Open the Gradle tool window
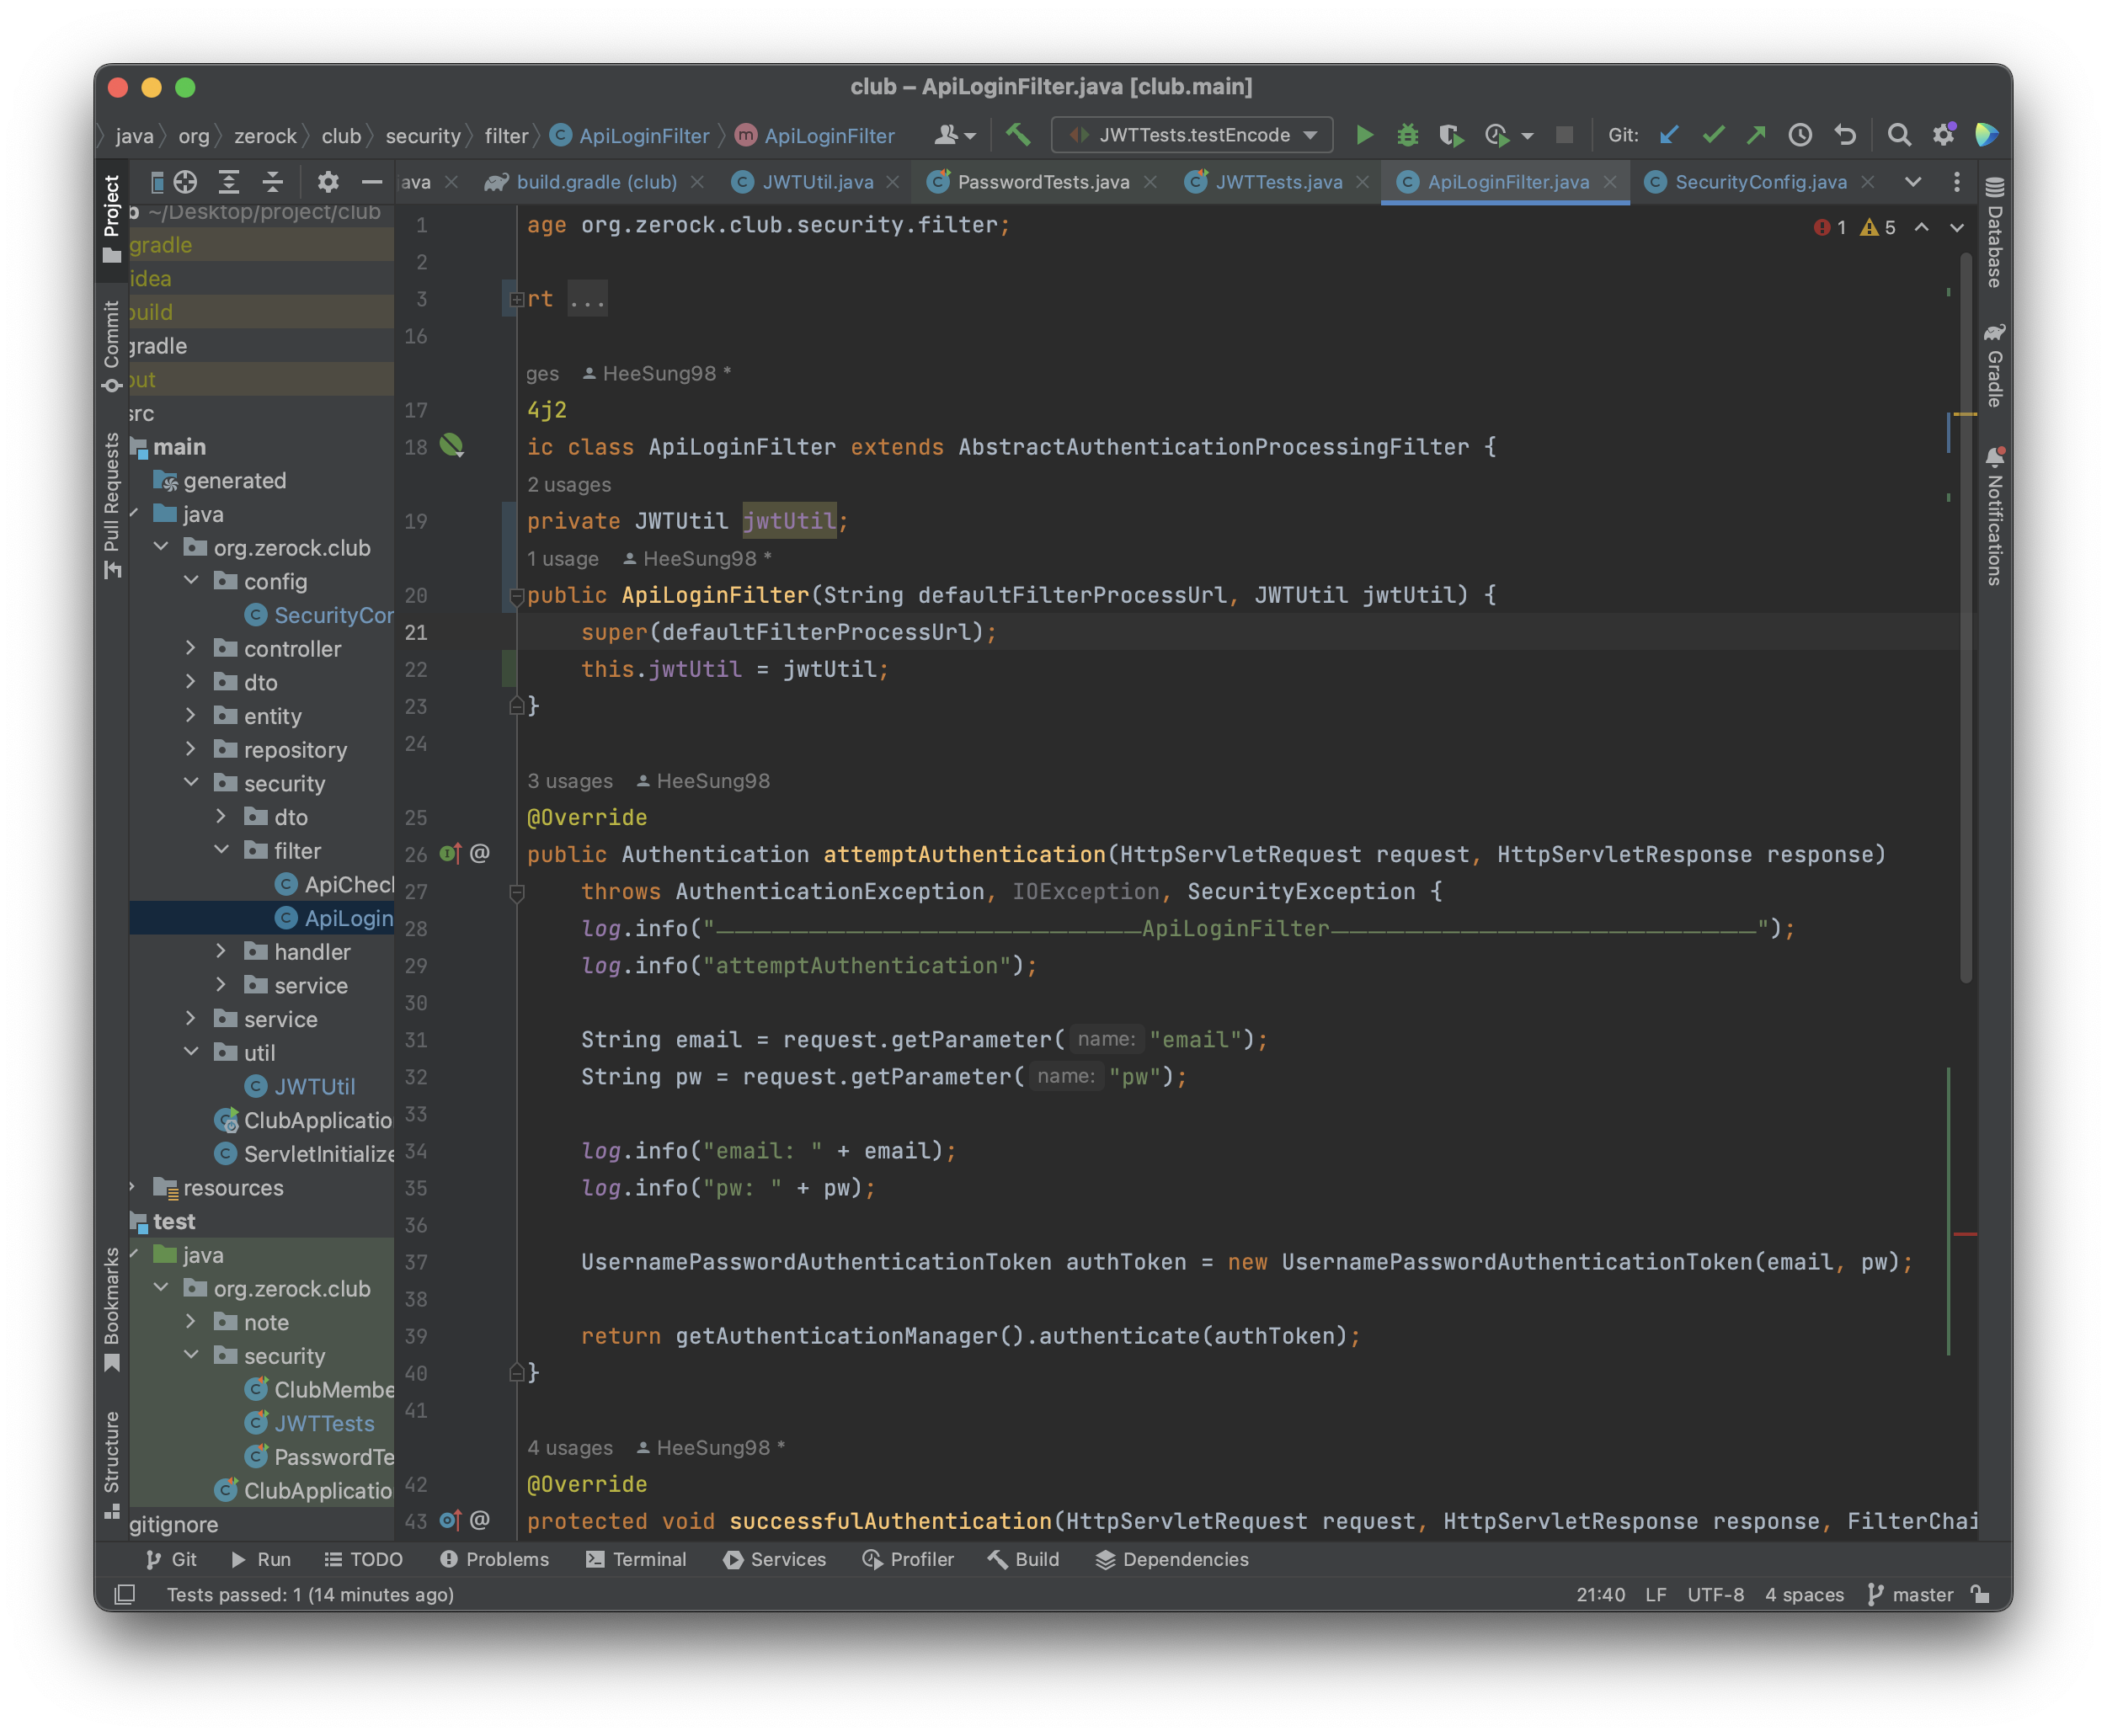Screen dimensions: 2107x1736 [1994, 366]
